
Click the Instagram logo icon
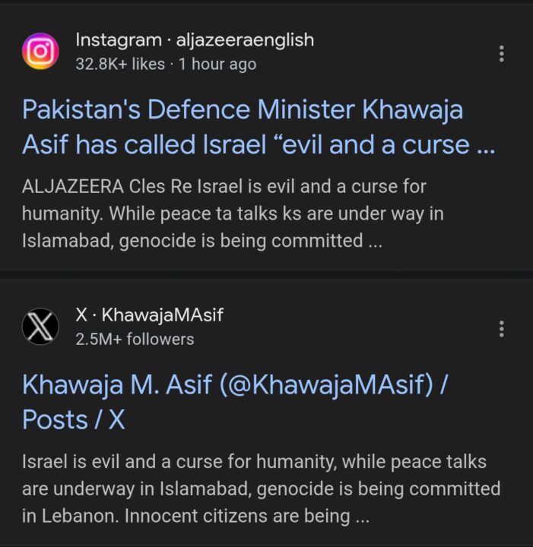tap(42, 52)
